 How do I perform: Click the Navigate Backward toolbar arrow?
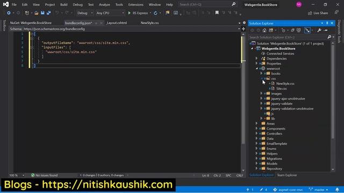[9, 13]
